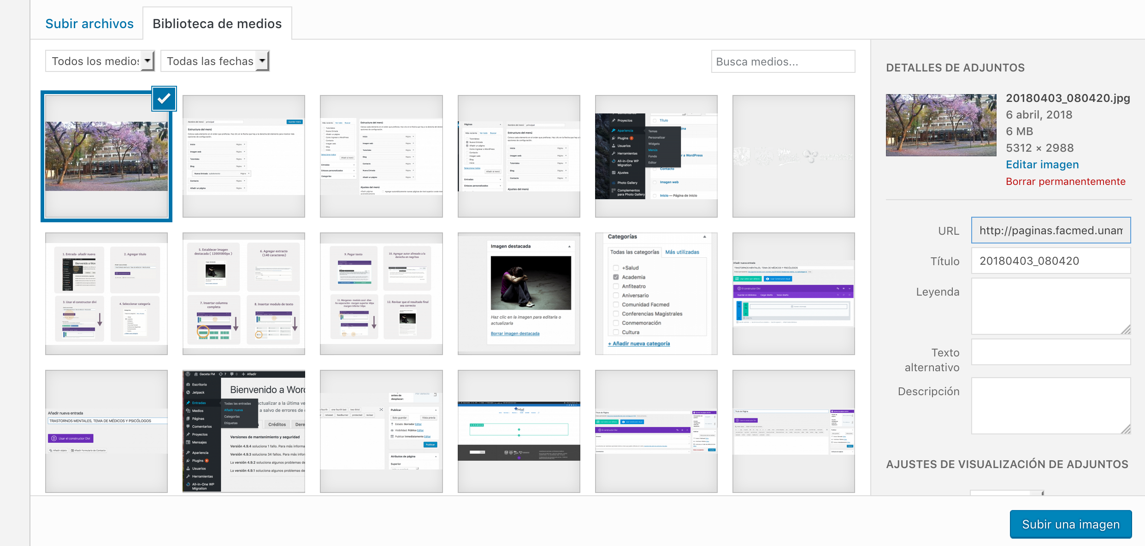Click Borrar permanentemente link
1145x546 pixels.
click(1065, 181)
